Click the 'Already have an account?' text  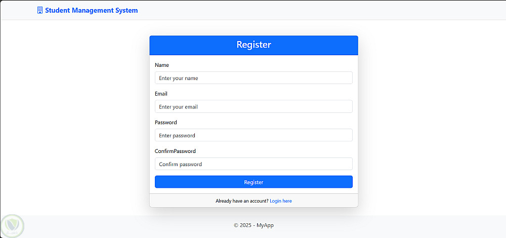coord(242,201)
